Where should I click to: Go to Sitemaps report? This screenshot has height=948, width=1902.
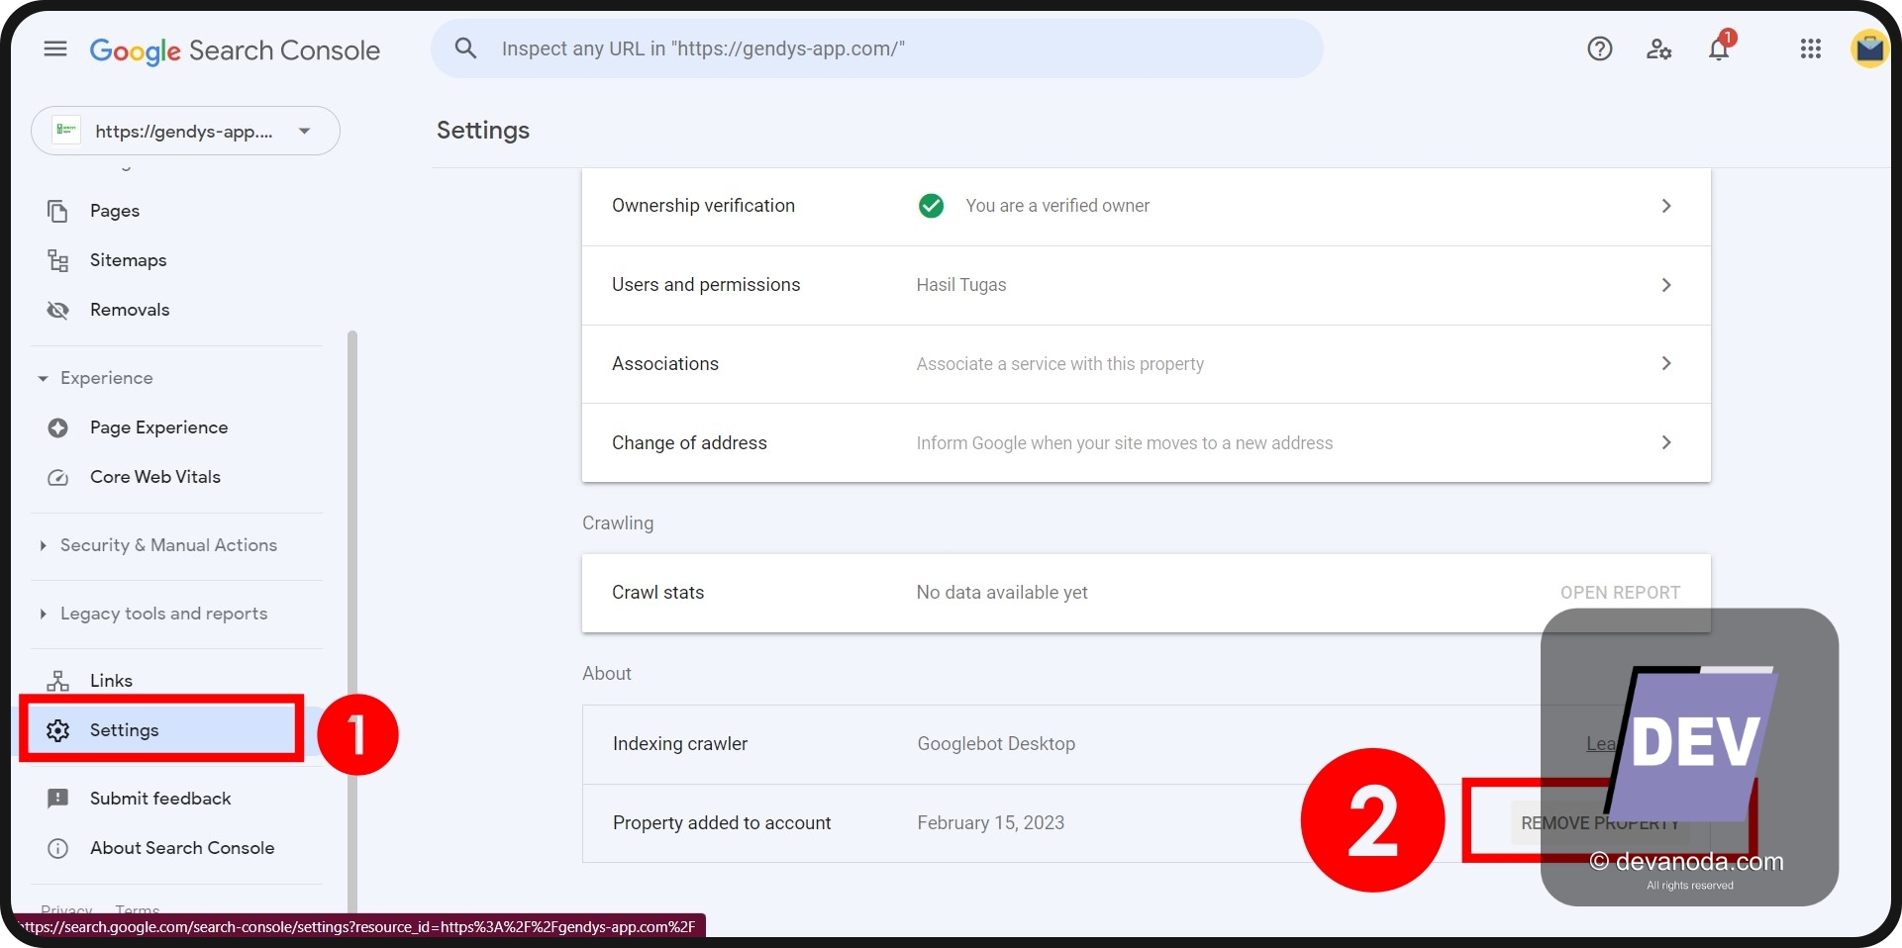(x=128, y=260)
